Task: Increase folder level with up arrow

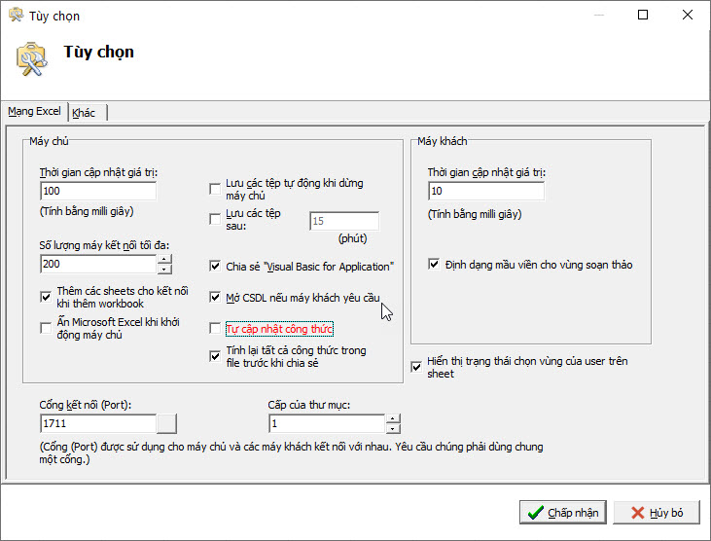Action: point(393,419)
